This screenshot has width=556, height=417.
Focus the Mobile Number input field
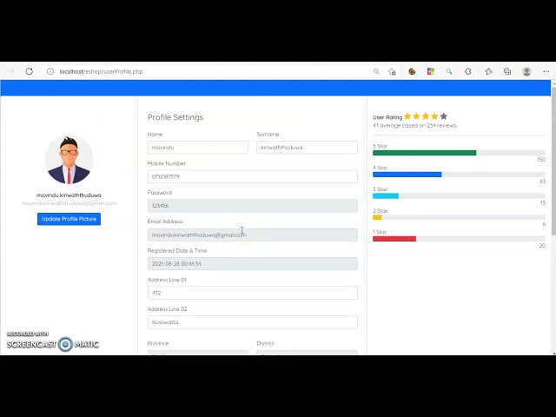pyautogui.click(x=252, y=176)
